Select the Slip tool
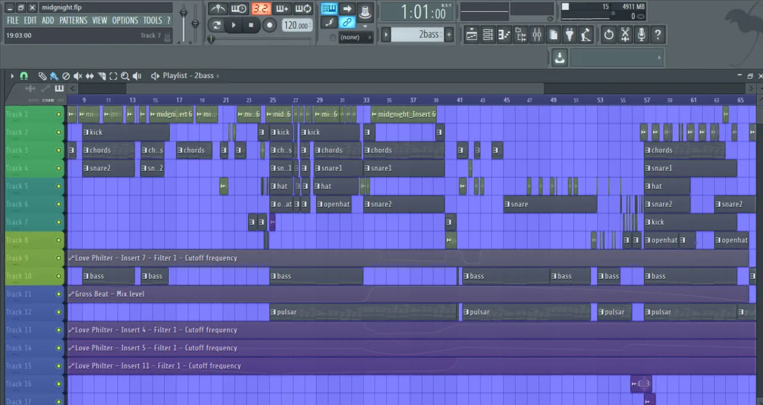The height and width of the screenshot is (405, 763). tap(90, 76)
